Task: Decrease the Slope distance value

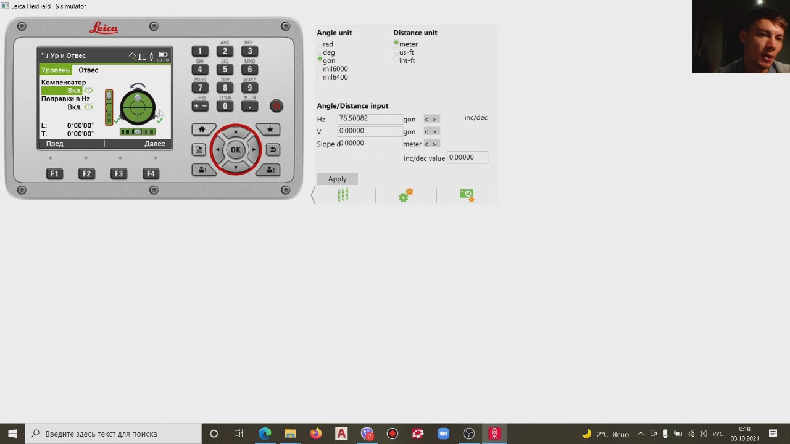Action: [426, 144]
